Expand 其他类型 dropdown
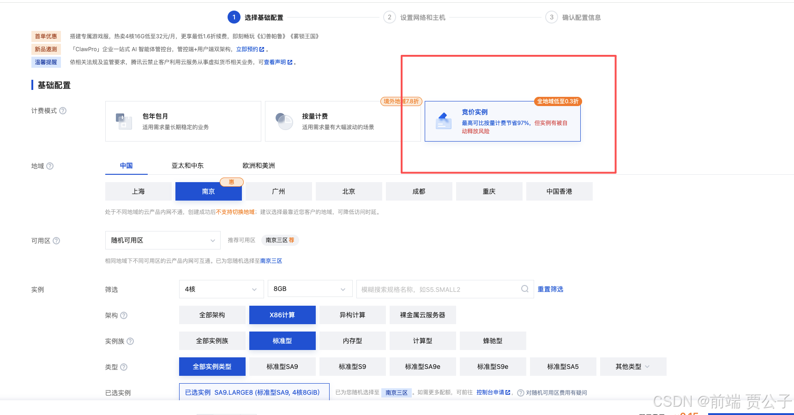 pos(633,367)
